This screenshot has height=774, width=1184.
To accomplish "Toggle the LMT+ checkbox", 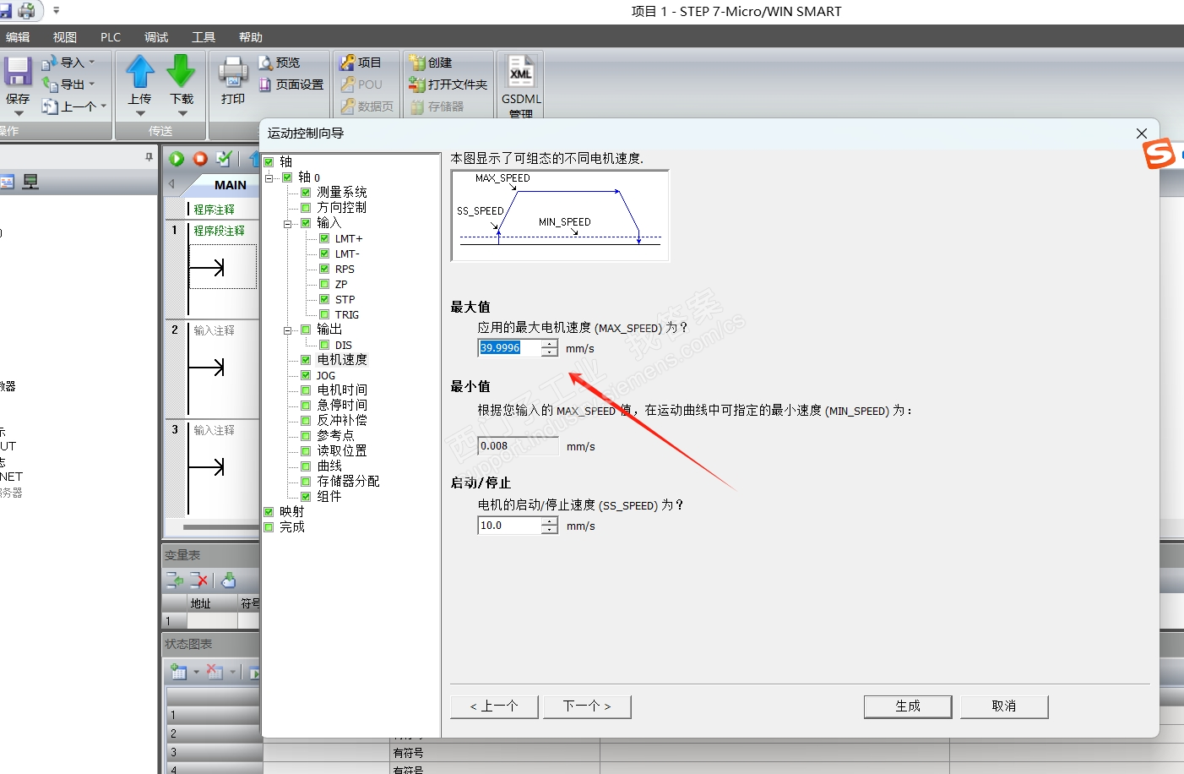I will (x=324, y=238).
